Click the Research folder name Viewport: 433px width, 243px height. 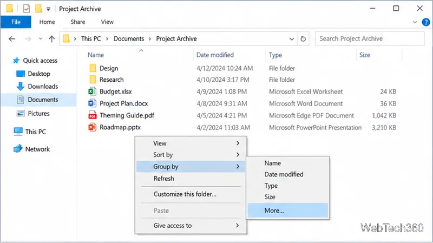pyautogui.click(x=111, y=80)
